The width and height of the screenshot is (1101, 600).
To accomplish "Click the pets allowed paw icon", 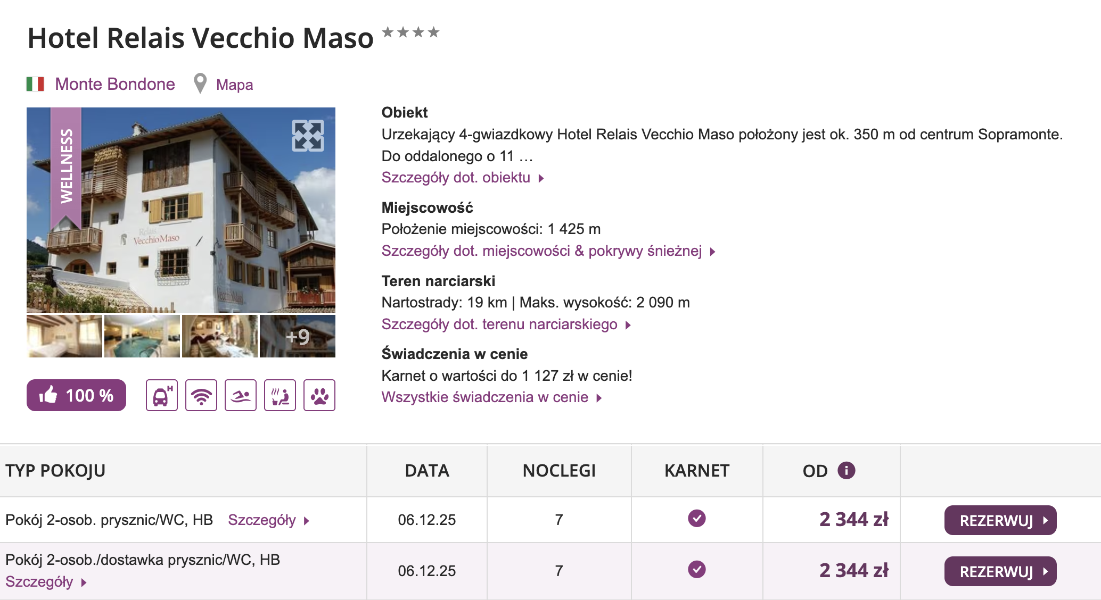I will click(x=319, y=395).
